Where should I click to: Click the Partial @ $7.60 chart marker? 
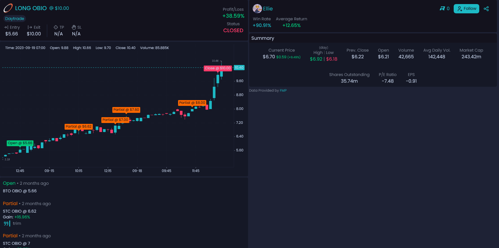[x=126, y=110]
